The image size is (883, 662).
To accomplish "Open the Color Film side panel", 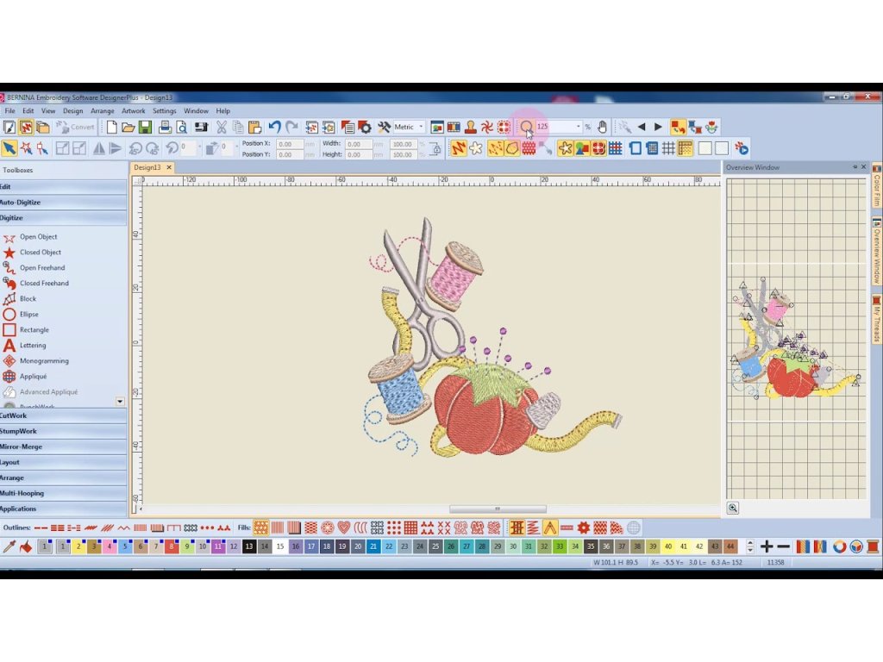I will 876,188.
